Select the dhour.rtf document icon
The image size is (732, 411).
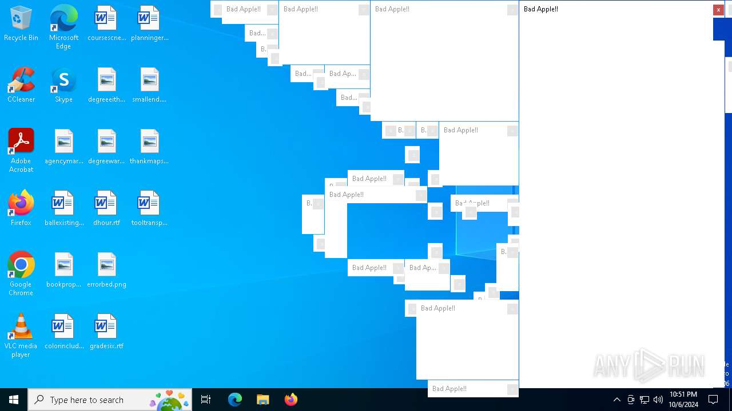(x=106, y=209)
